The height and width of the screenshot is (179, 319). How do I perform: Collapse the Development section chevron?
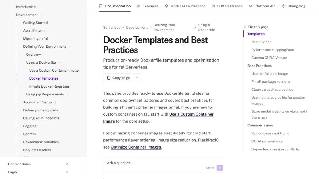pyautogui.click(x=41, y=15)
